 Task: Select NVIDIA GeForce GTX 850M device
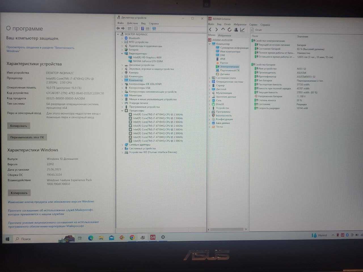point(148,61)
